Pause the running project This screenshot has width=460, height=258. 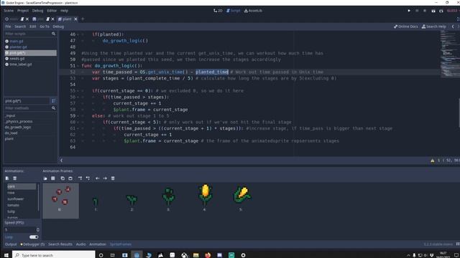417,11
